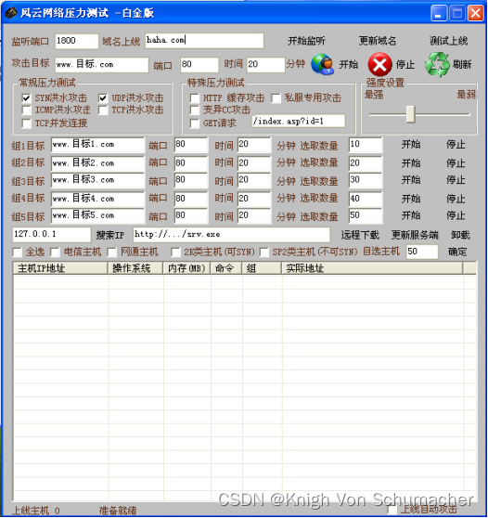Check 2K类主机(可SYN) option
This screenshot has width=488, height=518.
pos(175,253)
